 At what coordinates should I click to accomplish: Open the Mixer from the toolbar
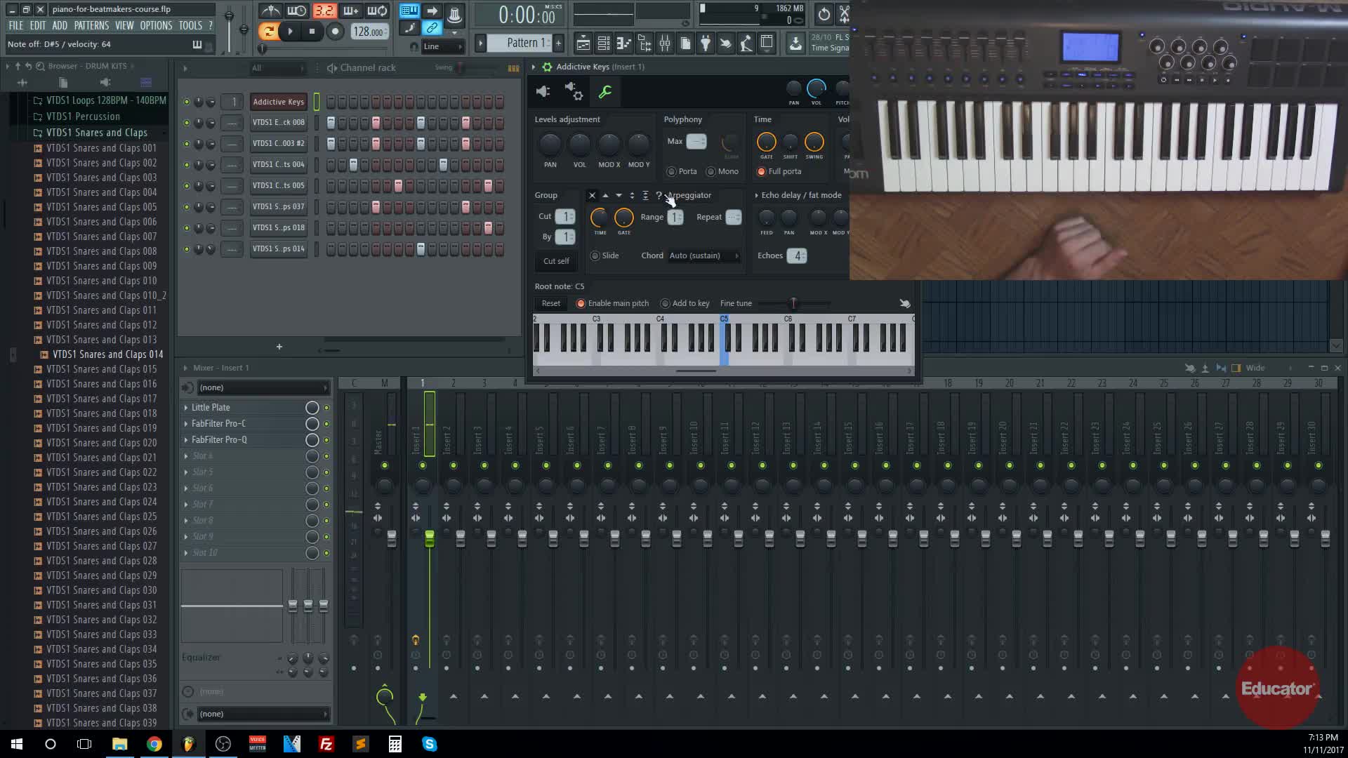tap(664, 44)
